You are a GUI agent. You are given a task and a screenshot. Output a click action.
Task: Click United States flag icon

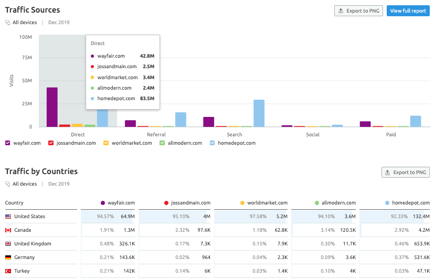[x=8, y=216]
